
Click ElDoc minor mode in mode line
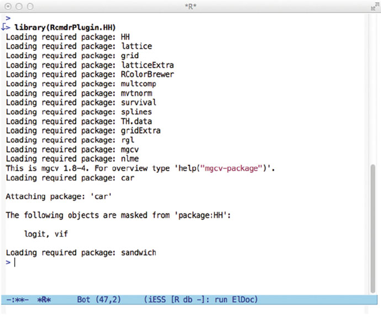pyautogui.click(x=243, y=300)
